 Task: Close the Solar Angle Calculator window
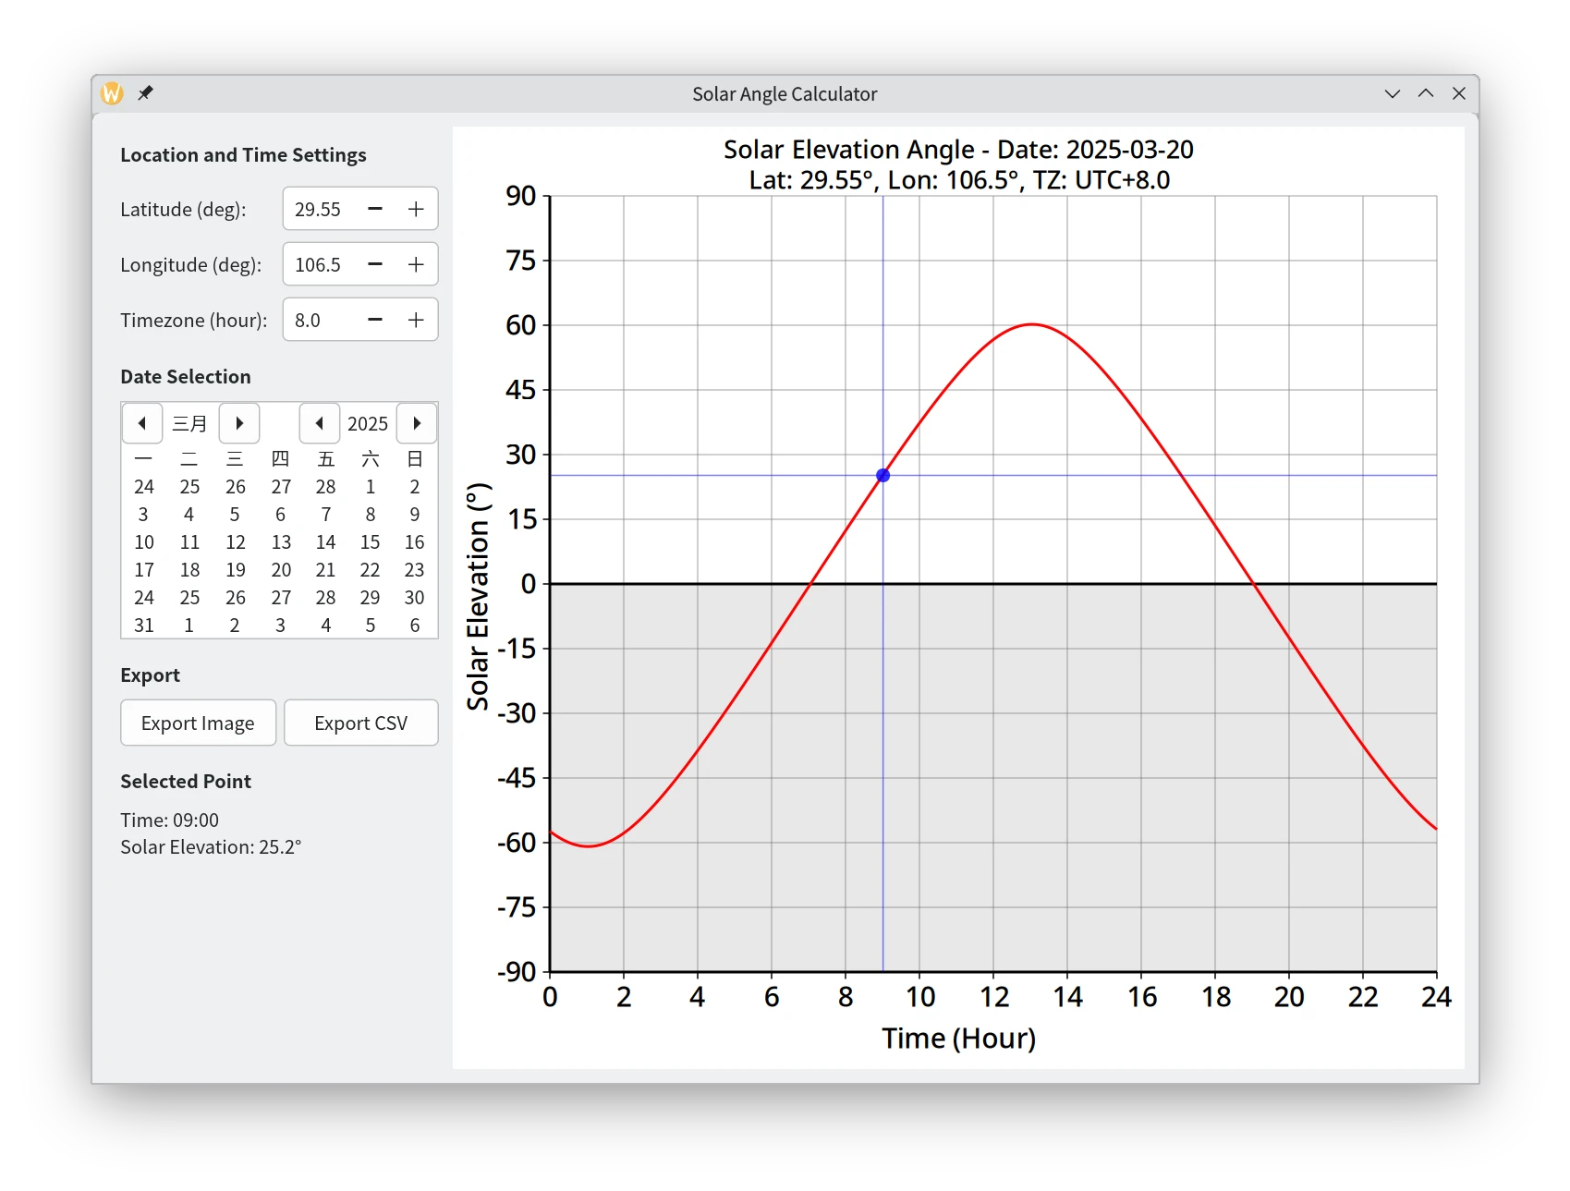[x=1459, y=93]
